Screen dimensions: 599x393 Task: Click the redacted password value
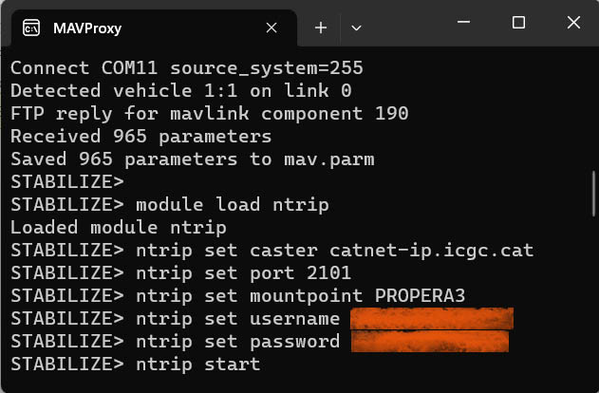click(429, 341)
